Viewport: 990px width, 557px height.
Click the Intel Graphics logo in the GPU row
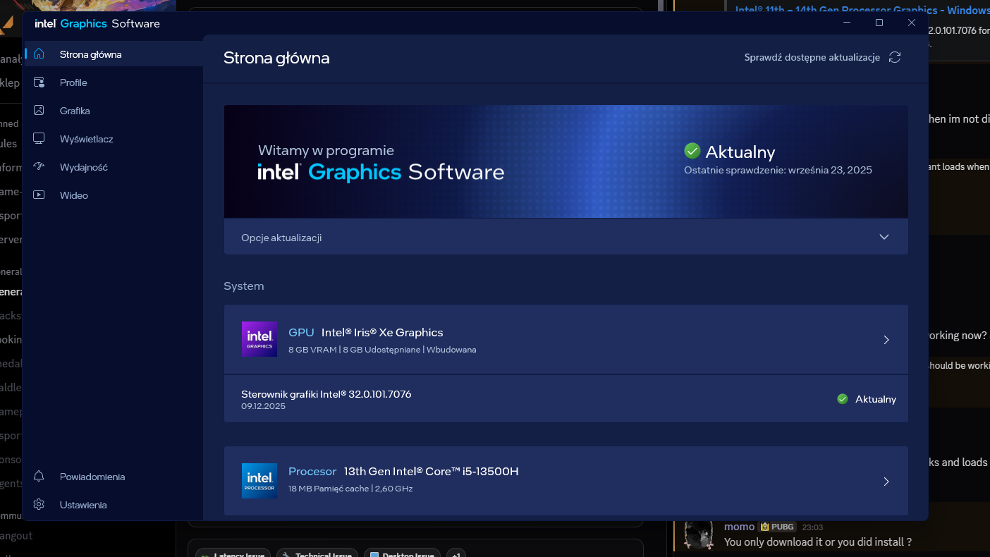[x=259, y=339]
